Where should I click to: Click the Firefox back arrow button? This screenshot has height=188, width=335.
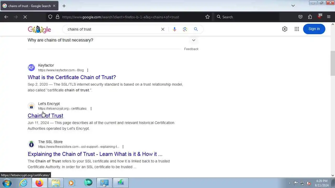(x=6, y=17)
